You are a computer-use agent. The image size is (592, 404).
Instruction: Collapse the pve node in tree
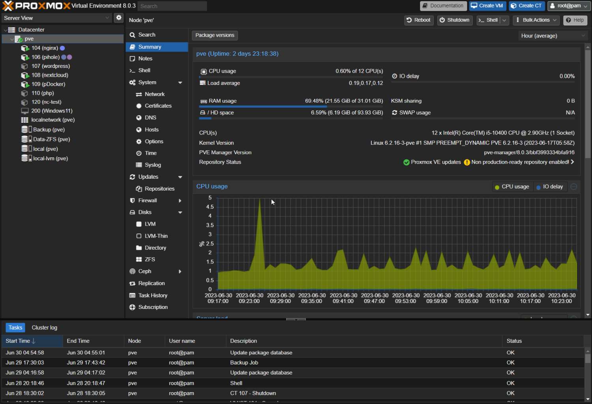tap(11, 39)
